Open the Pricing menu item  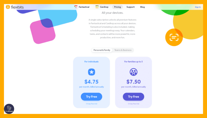(x=117, y=7)
